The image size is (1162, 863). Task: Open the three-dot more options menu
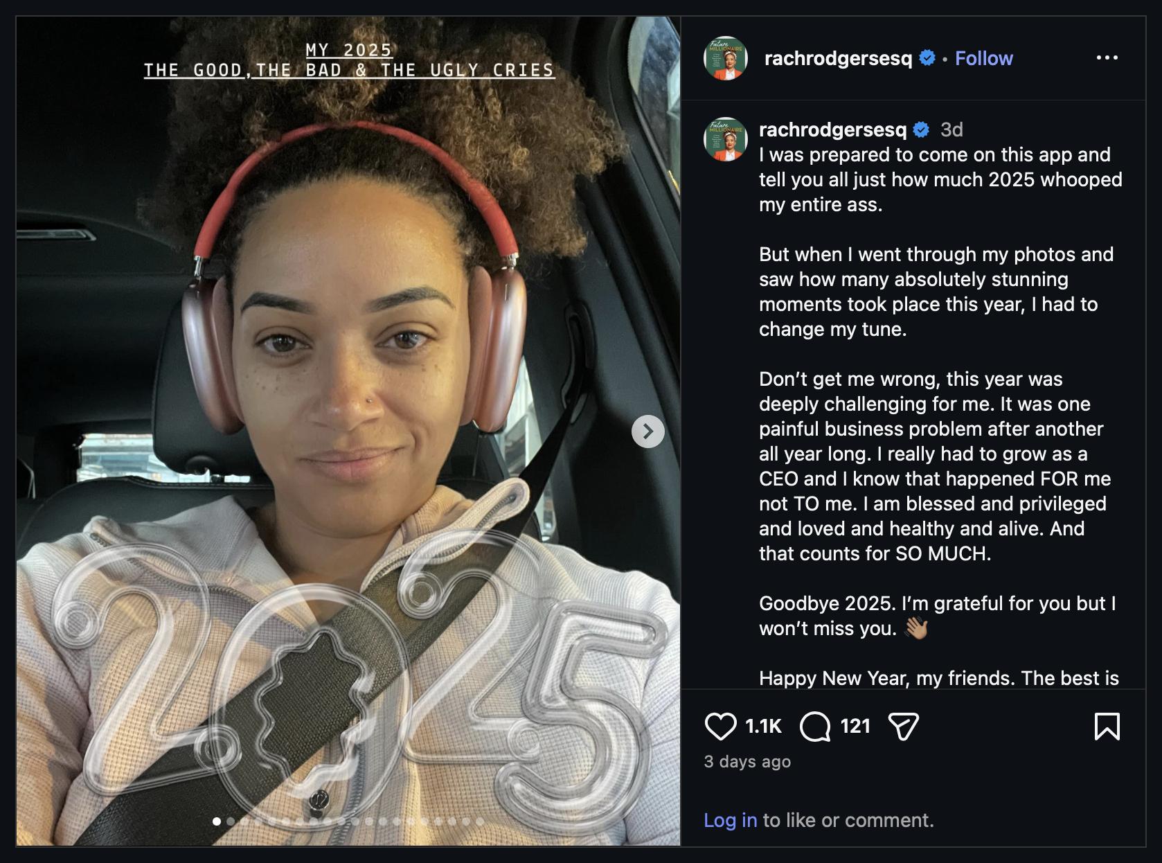[x=1107, y=58]
